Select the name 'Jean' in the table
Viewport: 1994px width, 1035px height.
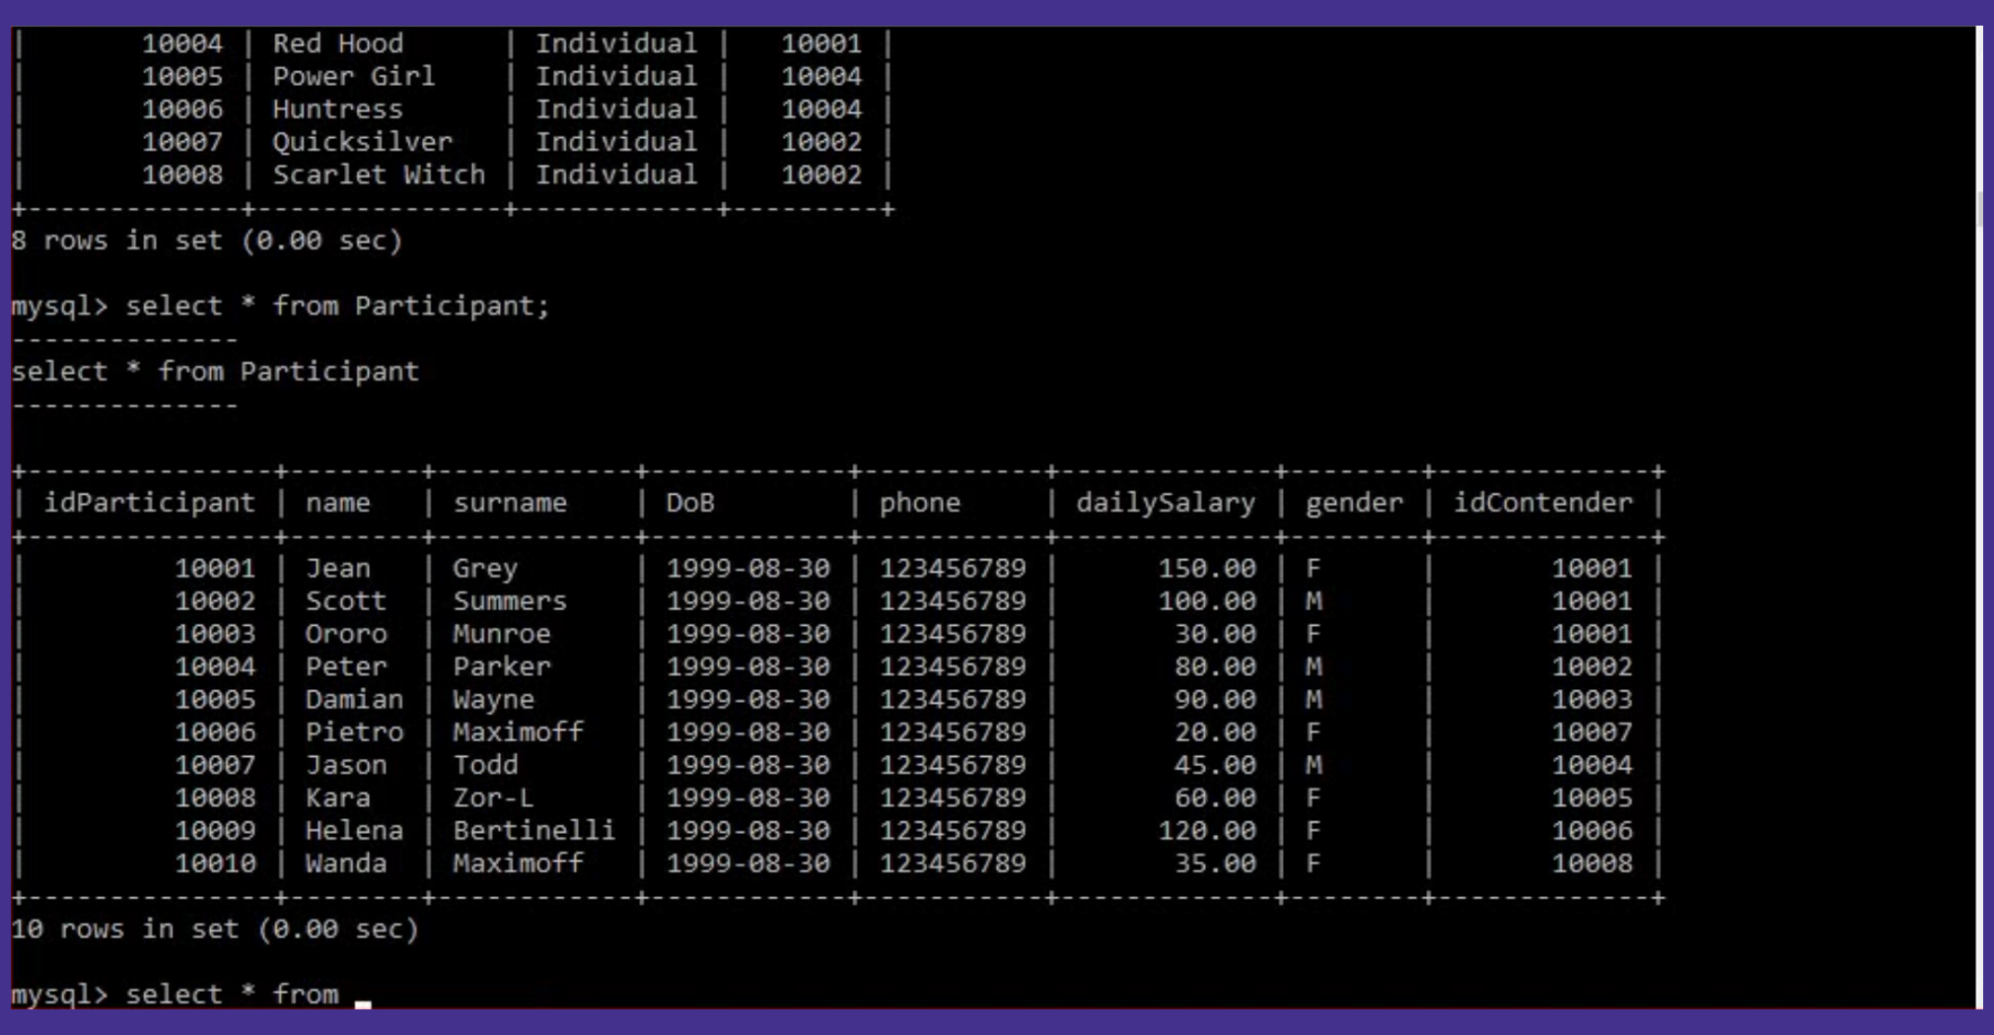coord(338,568)
